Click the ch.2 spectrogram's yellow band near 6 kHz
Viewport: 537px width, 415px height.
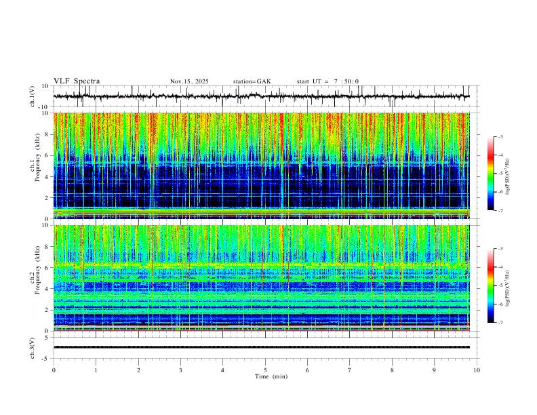point(261,264)
